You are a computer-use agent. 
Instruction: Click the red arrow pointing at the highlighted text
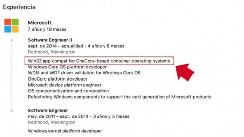coord(184,70)
